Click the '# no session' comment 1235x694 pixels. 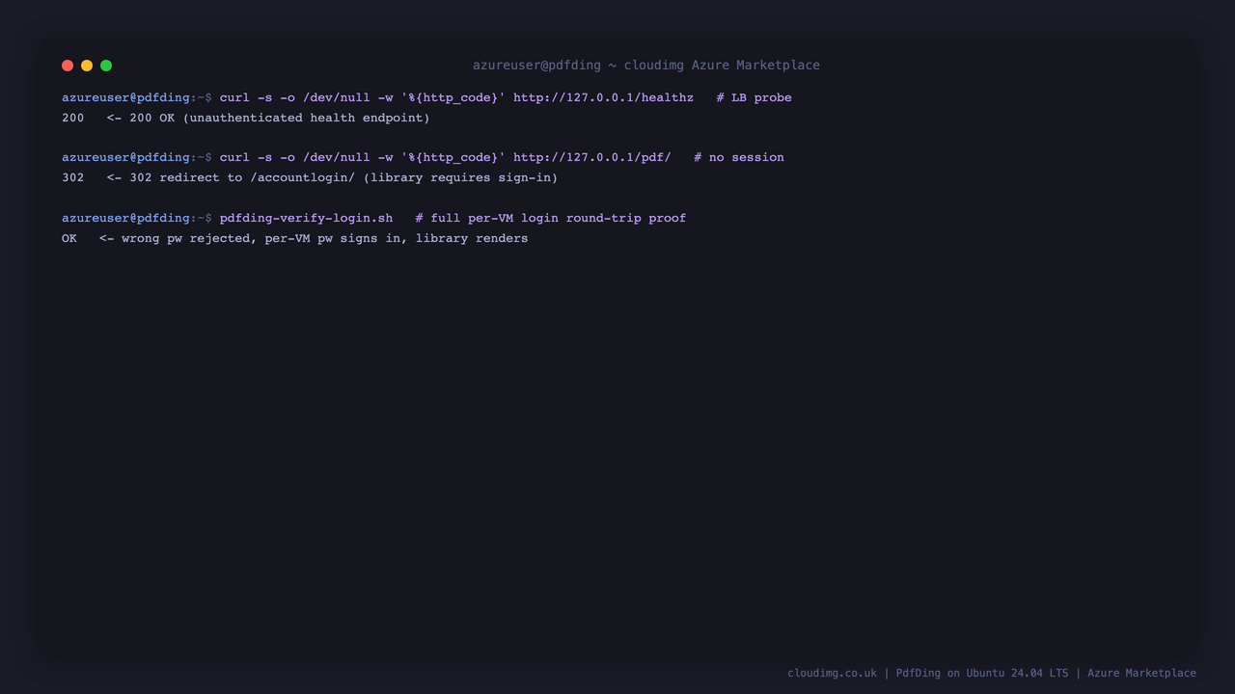[739, 157]
